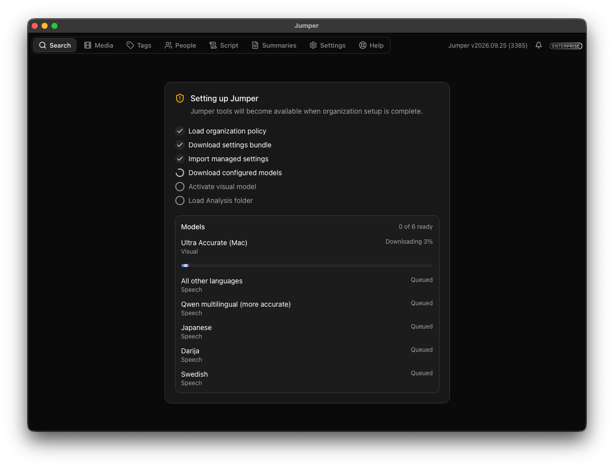The image size is (614, 468).
Task: Select the Script tab
Action: click(223, 45)
